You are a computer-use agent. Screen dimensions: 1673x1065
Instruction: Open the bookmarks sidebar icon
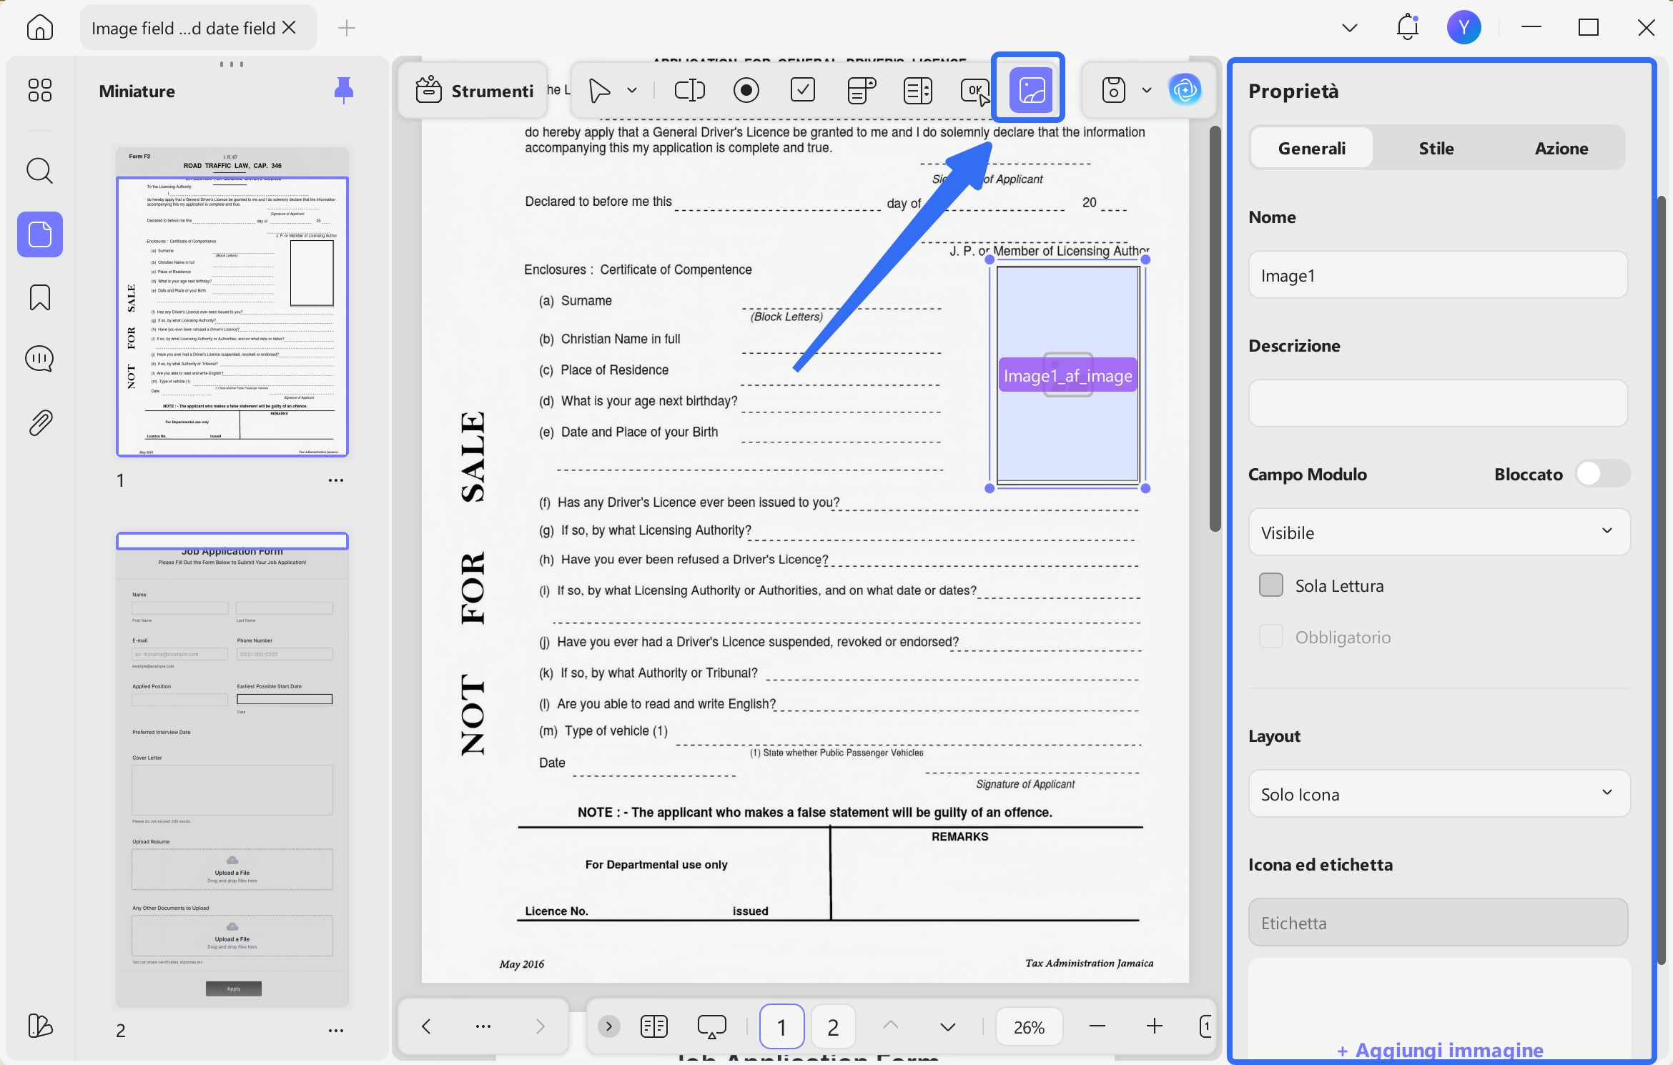click(x=39, y=297)
